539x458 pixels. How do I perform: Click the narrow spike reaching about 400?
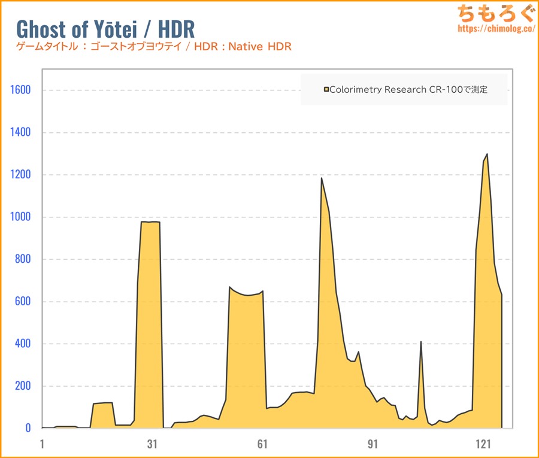[421, 342]
